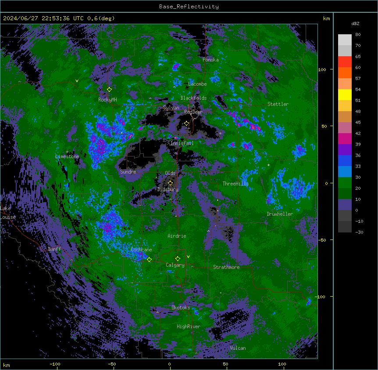Select the green 20-30 dBZ legend swatch
Screen dimensions: 378x370
tap(345, 183)
